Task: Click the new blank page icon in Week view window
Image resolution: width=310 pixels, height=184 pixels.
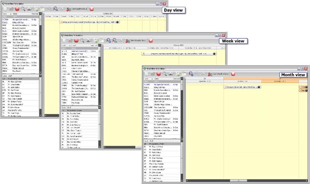Action: click(x=64, y=41)
